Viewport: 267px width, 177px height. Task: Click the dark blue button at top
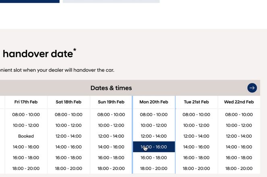[x=30, y=1]
